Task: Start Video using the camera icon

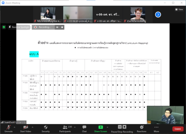Action: (26, 127)
